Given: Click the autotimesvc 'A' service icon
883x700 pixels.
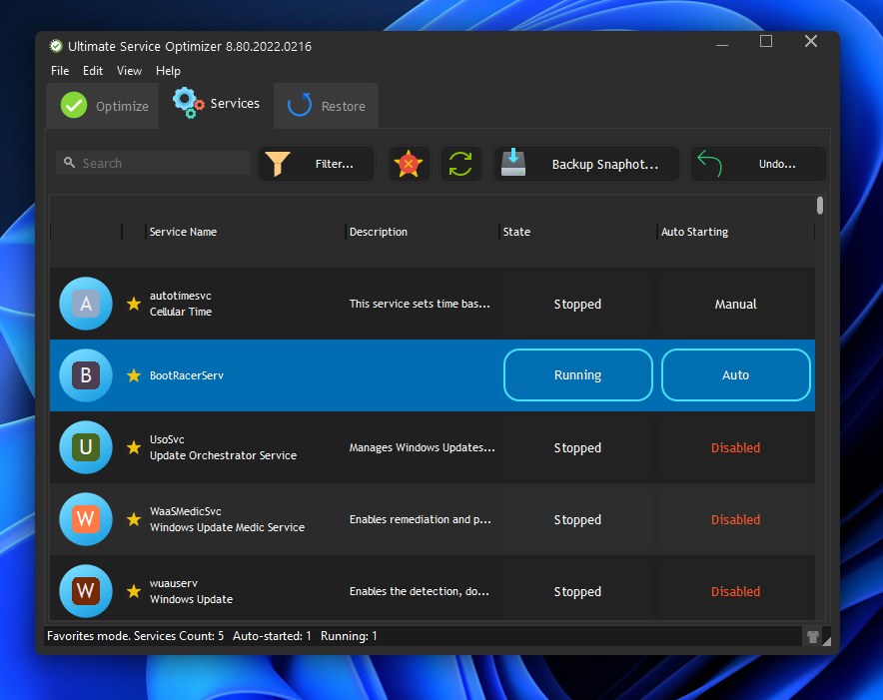Looking at the screenshot, I should point(86,304).
